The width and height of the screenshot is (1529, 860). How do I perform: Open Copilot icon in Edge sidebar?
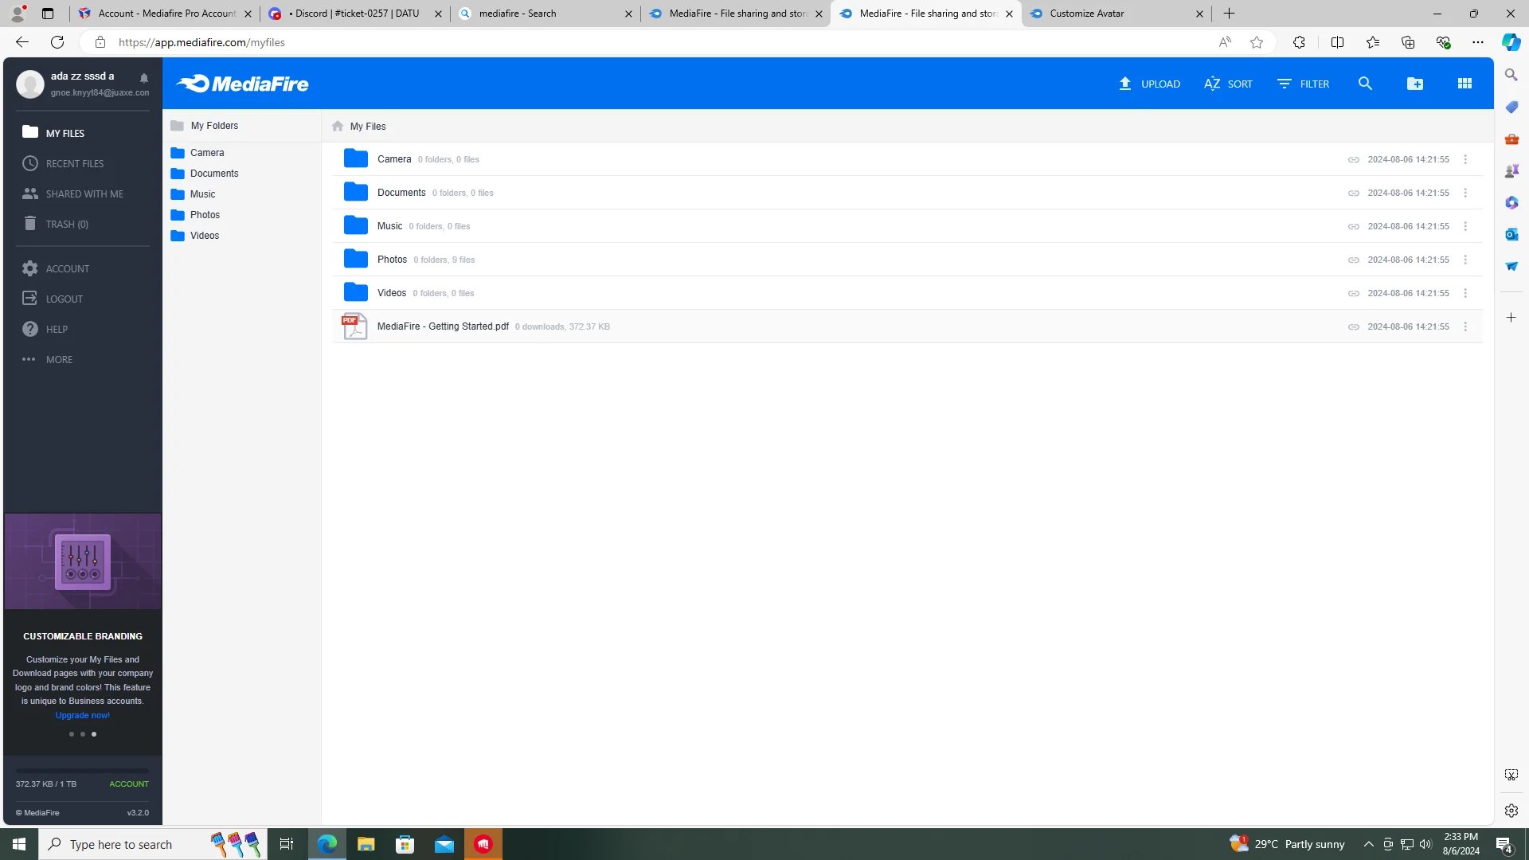point(1511,42)
